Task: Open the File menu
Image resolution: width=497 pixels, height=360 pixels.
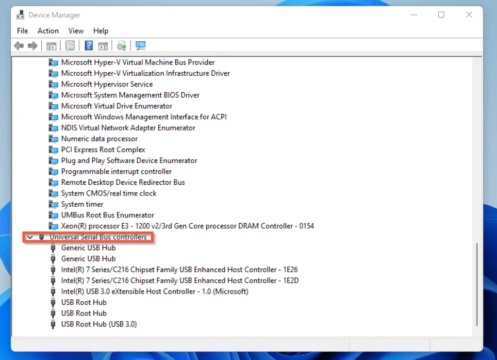Action: coord(22,31)
